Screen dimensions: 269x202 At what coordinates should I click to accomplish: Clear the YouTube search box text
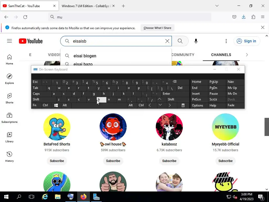(167, 41)
